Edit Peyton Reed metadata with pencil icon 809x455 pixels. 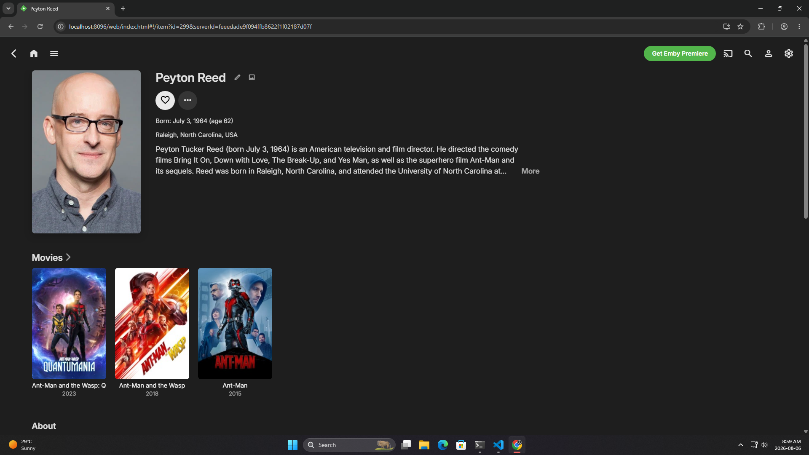point(238,77)
